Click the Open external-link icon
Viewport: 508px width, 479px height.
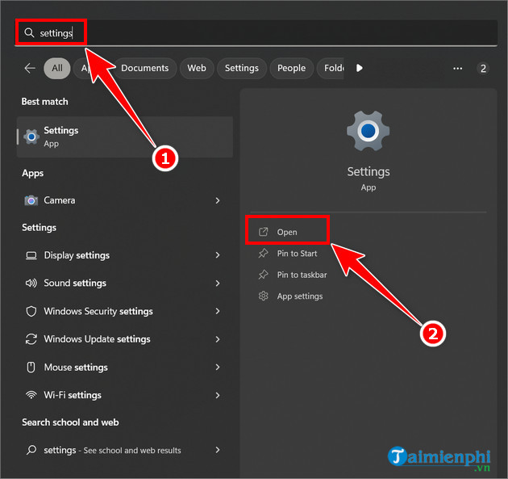263,232
